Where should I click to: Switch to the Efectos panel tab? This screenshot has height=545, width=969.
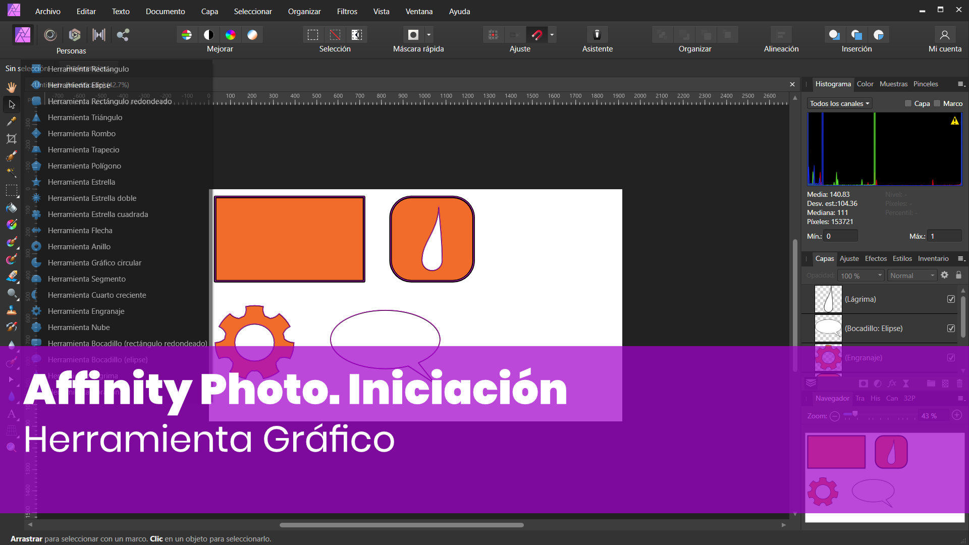point(876,258)
